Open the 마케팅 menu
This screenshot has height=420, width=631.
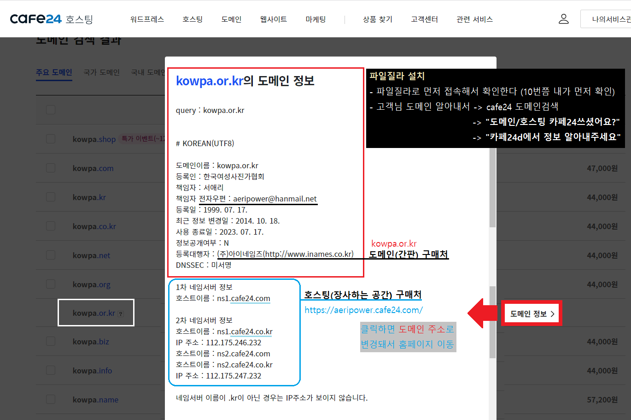click(316, 19)
